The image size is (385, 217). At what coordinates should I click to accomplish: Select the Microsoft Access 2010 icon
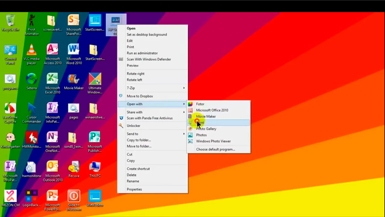(53, 54)
